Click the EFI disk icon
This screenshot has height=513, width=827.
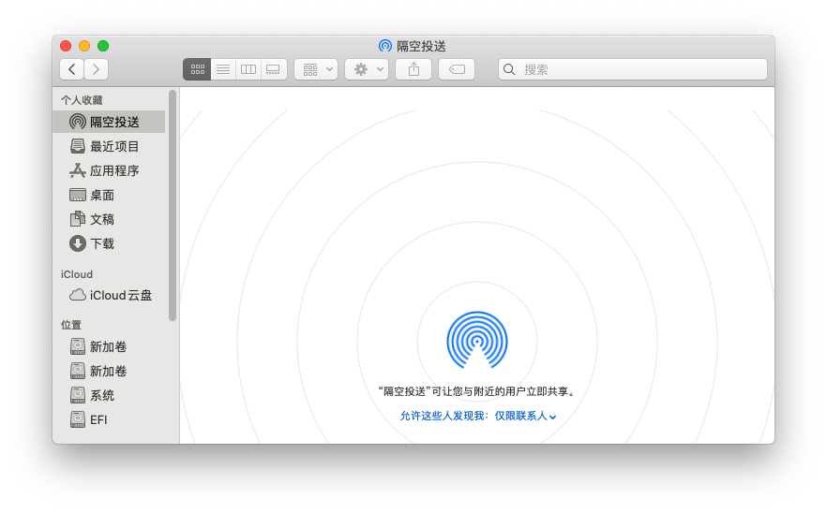78,419
